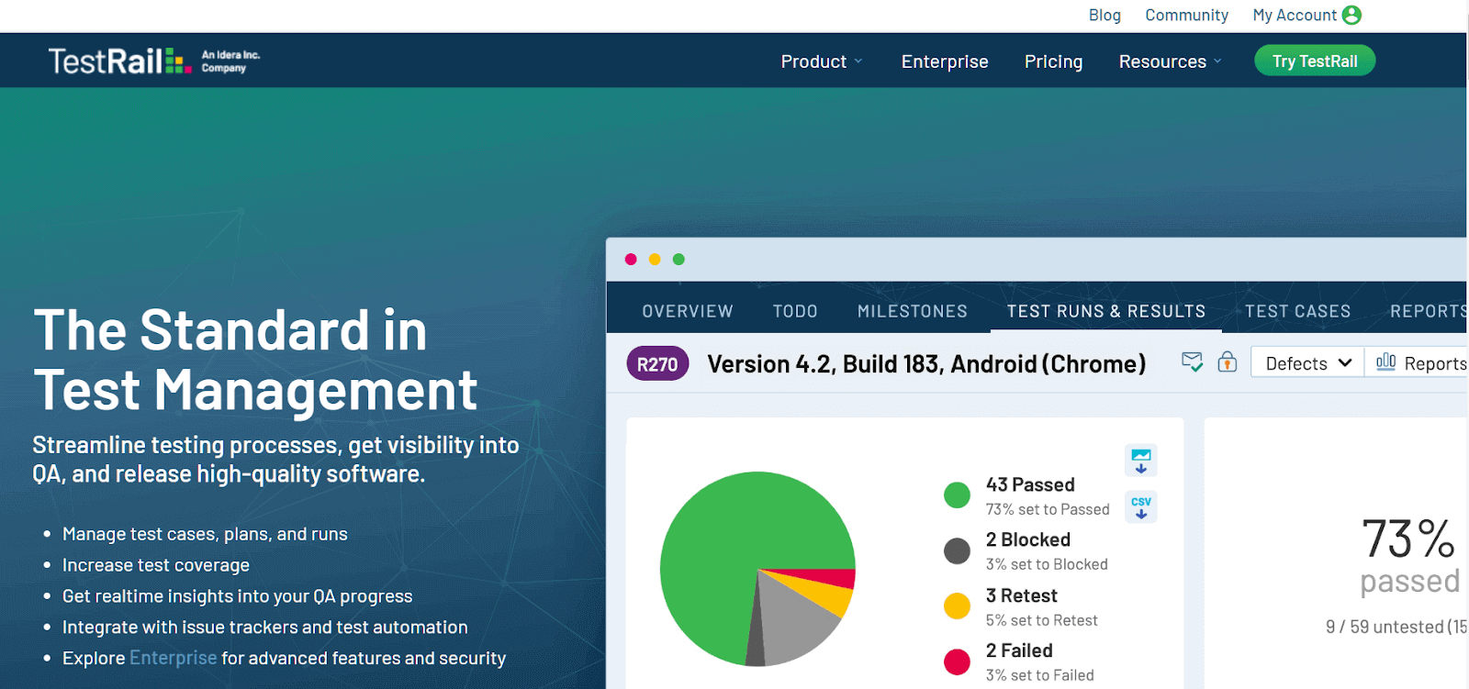Click the '9 / 59 untested' text
This screenshot has width=1469, height=689.
click(1396, 627)
